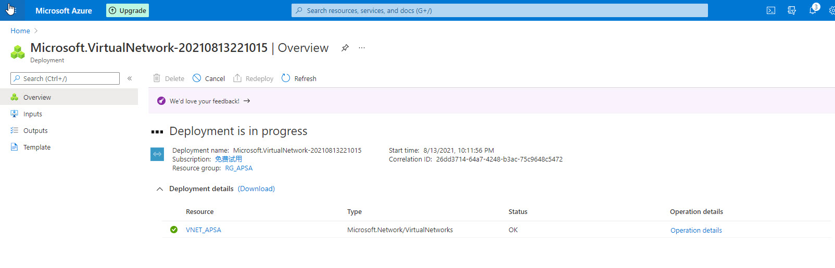The width and height of the screenshot is (835, 268).
Task: Click Home breadcrumb link
Action: (20, 31)
